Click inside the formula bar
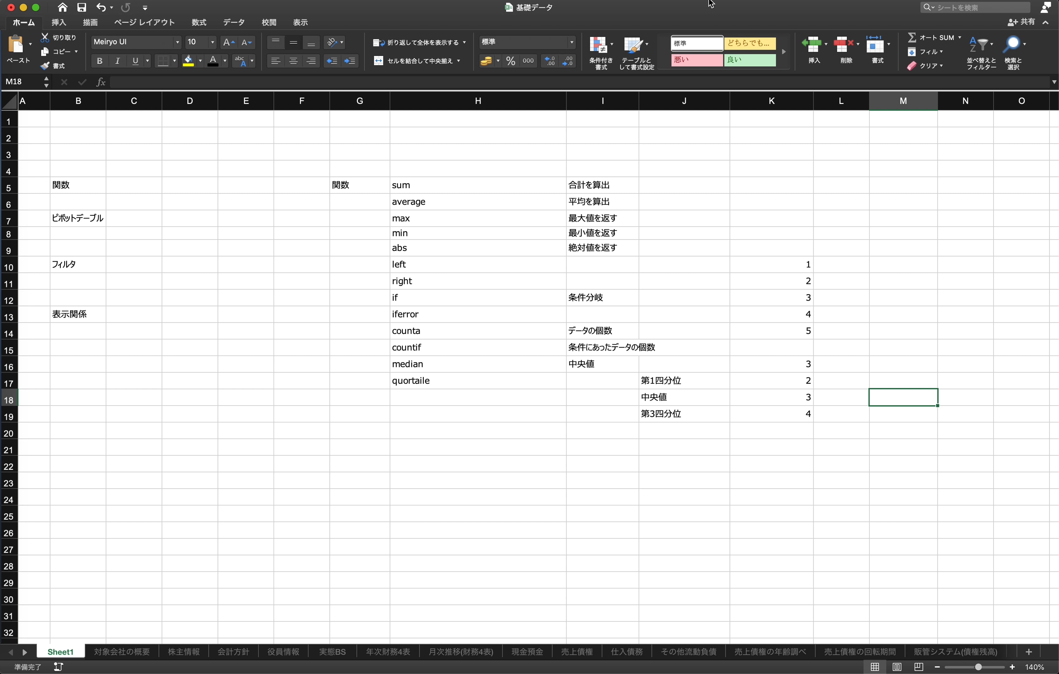This screenshot has width=1059, height=674. coord(352,82)
